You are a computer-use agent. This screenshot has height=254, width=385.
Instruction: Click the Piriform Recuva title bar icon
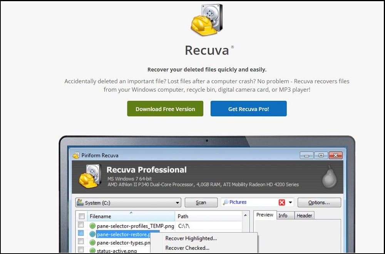click(x=76, y=155)
